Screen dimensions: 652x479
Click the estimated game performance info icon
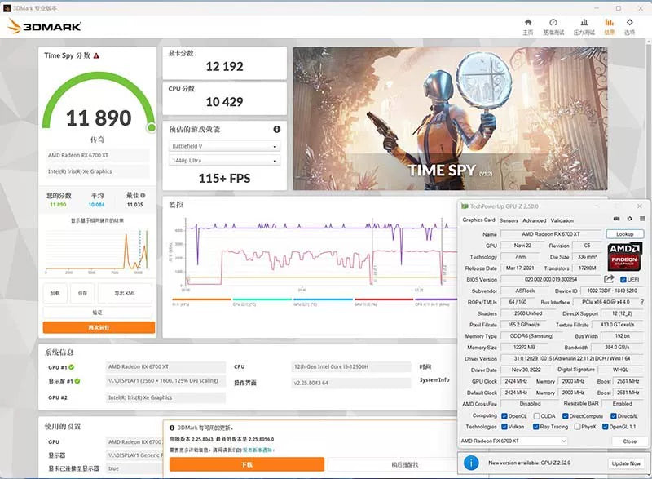click(x=277, y=130)
